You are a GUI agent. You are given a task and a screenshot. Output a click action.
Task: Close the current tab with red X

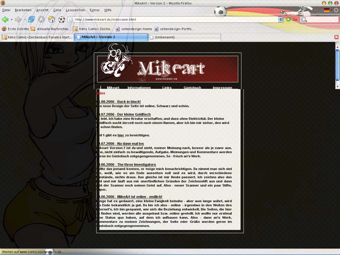(336, 37)
